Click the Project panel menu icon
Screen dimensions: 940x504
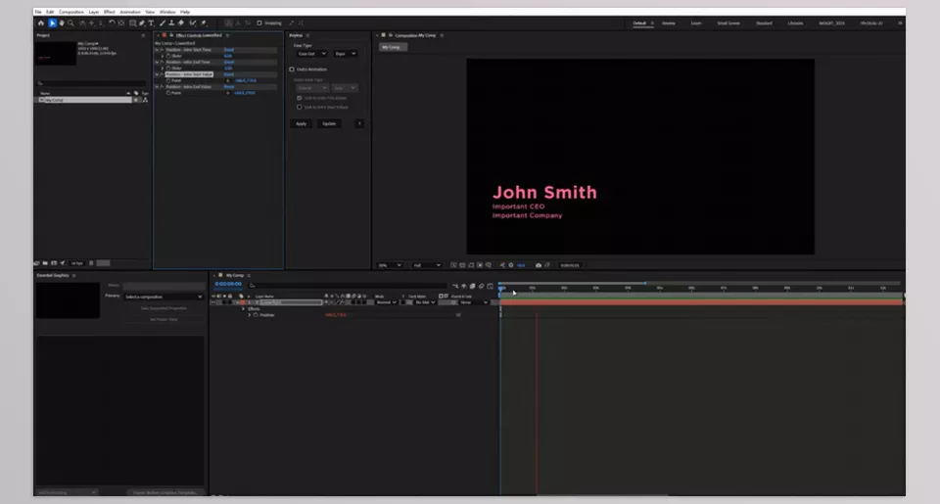point(143,35)
